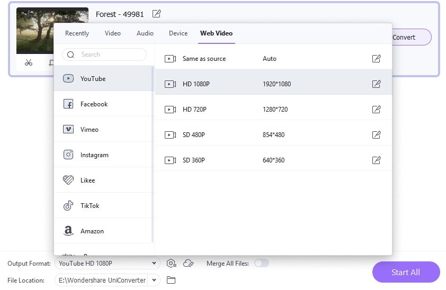Click video icon beside SD 360P
446x290 pixels.
[x=171, y=160]
